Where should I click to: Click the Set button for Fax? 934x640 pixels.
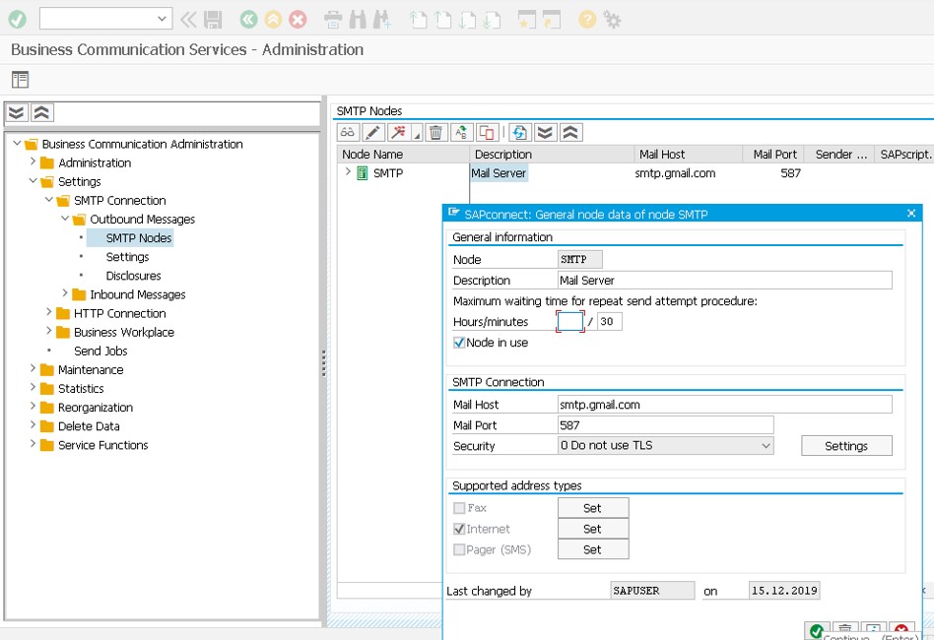593,508
